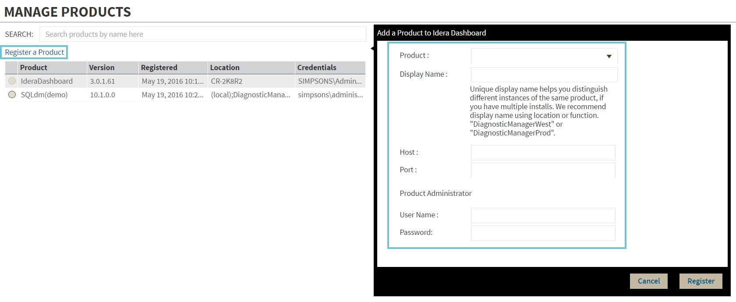736x302 pixels.
Task: Sort by the Product column header
Action: (34, 68)
